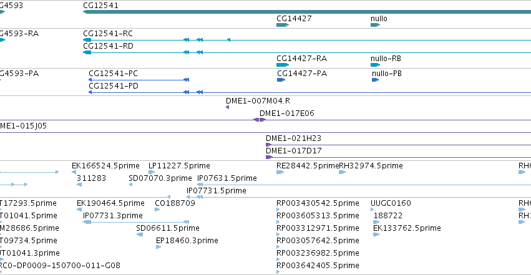Click the CO188709 EST glyph
This screenshot has width=531, height=275.
157,210
